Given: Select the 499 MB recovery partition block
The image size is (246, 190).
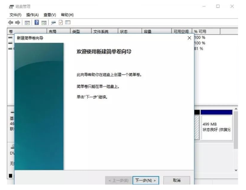Looking at the screenshot, I should [x=216, y=125].
